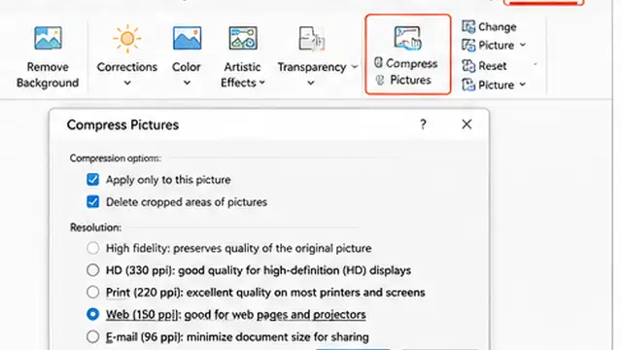
Task: Toggle Apply only to this picture
Action: point(93,179)
